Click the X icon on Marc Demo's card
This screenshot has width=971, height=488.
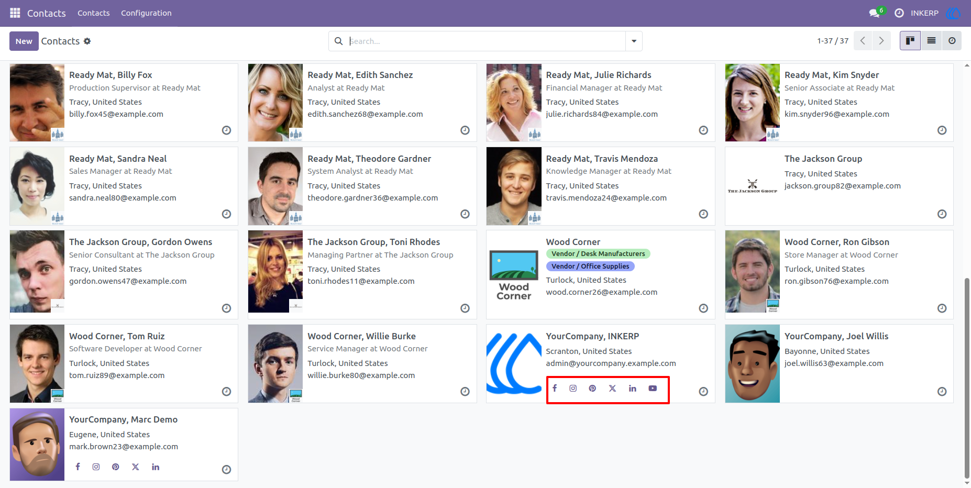coord(136,467)
